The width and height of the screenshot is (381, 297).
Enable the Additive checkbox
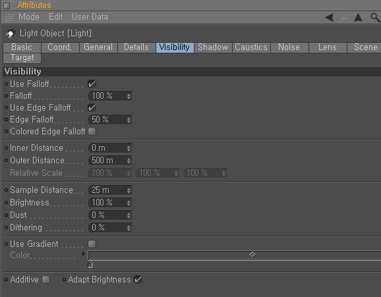pyautogui.click(x=45, y=279)
